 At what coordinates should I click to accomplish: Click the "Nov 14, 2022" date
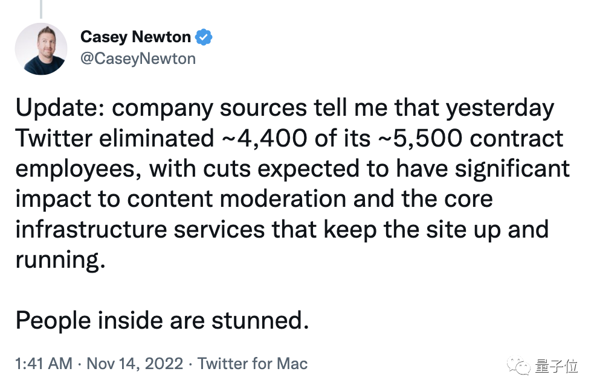point(135,364)
